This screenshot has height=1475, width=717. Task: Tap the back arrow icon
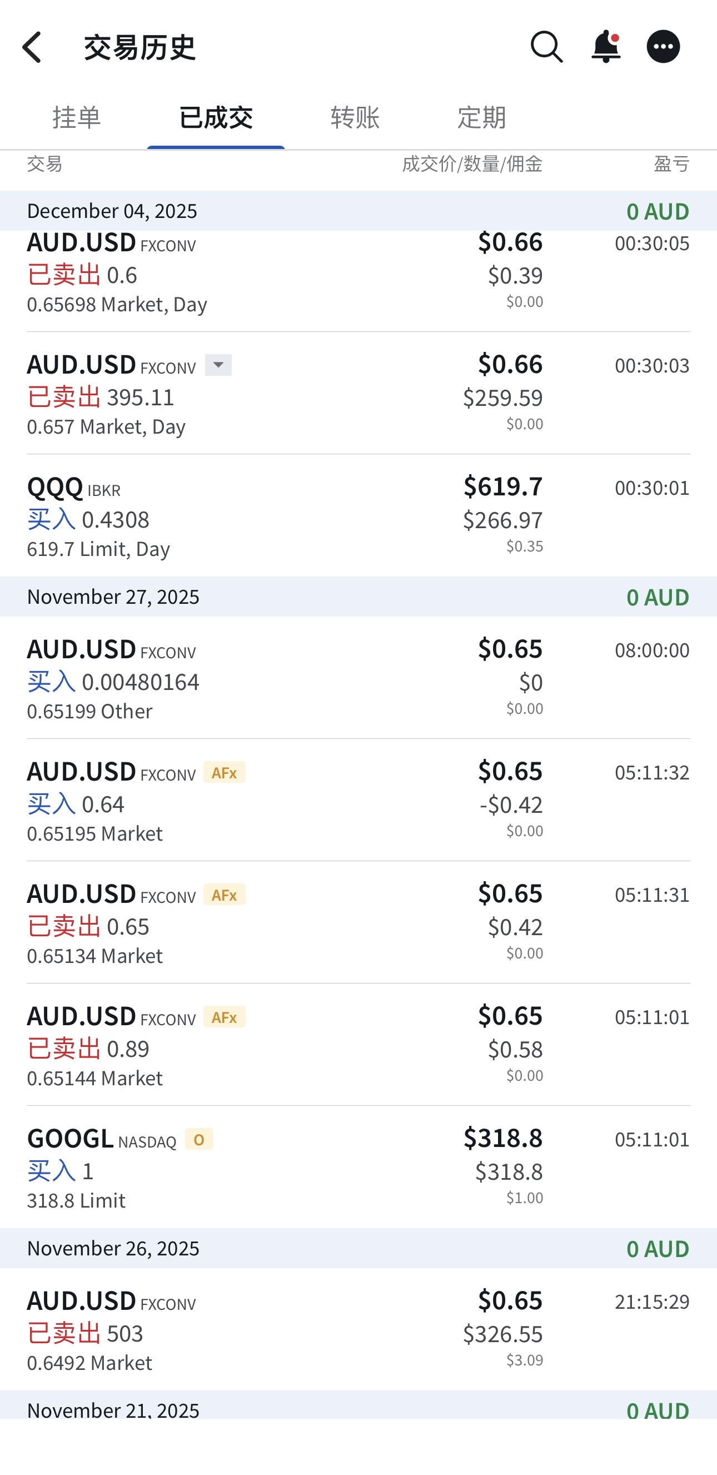pyautogui.click(x=32, y=47)
